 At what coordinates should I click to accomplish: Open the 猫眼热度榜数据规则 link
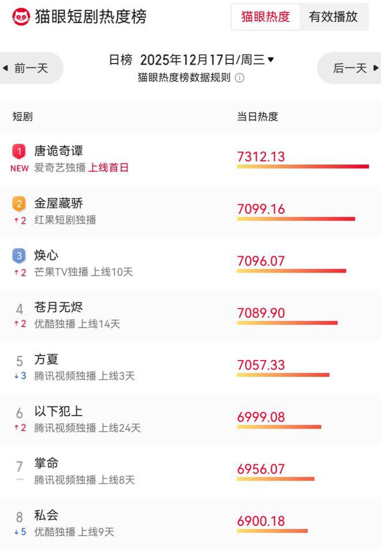(x=184, y=78)
